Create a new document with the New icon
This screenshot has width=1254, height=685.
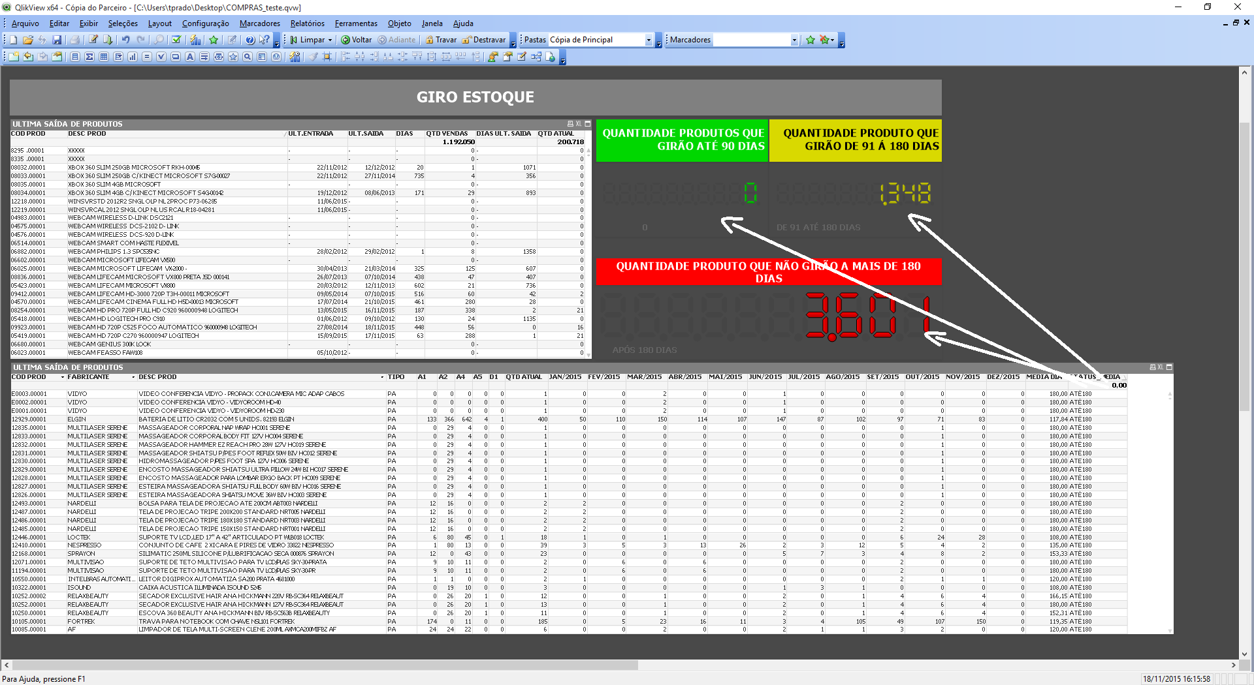coord(13,40)
